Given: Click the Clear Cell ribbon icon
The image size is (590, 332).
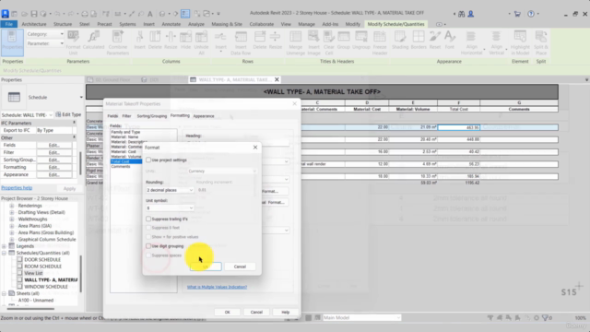Looking at the screenshot, I should coord(329,42).
